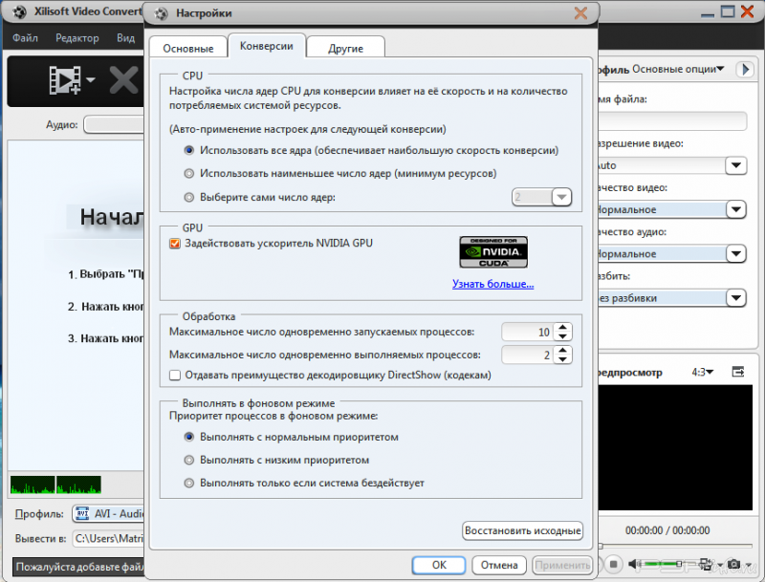Close the Настройки dialog with X
Screen dimensions: 765x582
tap(579, 13)
